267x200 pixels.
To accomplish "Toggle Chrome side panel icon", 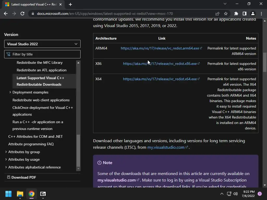I will tap(245, 14).
